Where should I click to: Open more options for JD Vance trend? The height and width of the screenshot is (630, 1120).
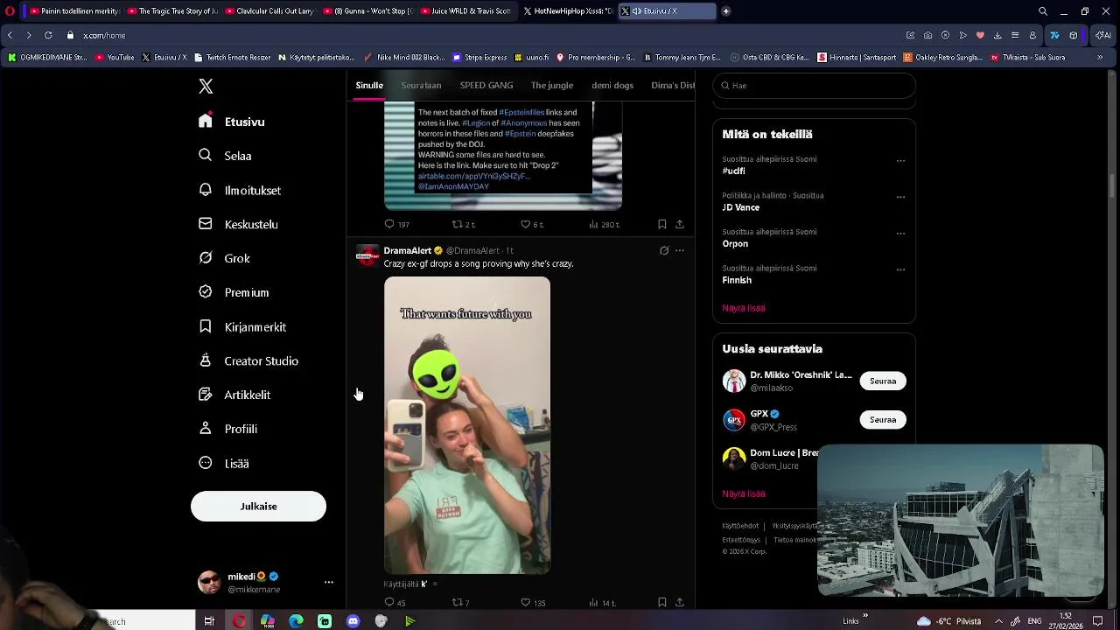(900, 197)
